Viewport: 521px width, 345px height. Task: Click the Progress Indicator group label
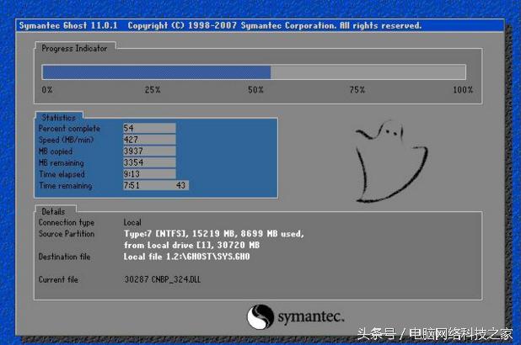[74, 49]
